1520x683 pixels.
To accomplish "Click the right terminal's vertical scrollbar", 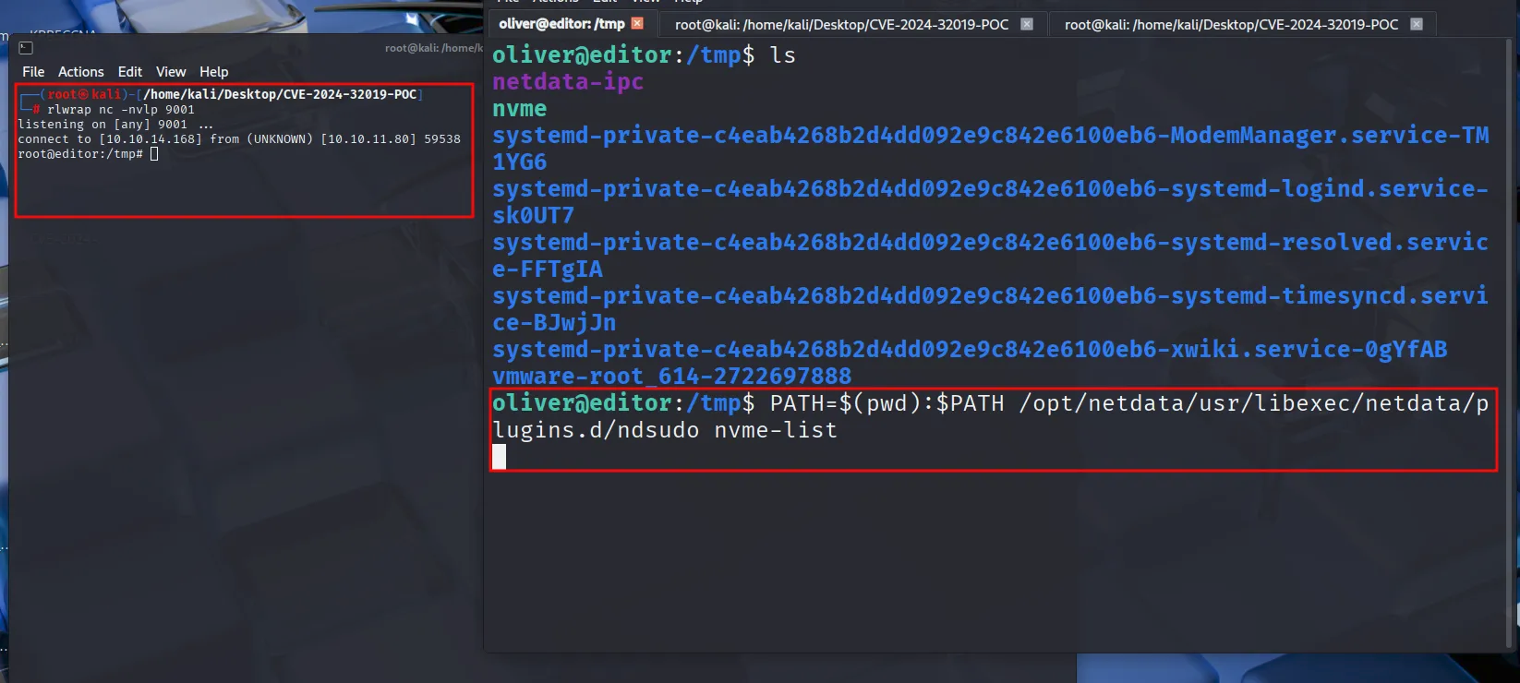I will pyautogui.click(x=1509, y=341).
